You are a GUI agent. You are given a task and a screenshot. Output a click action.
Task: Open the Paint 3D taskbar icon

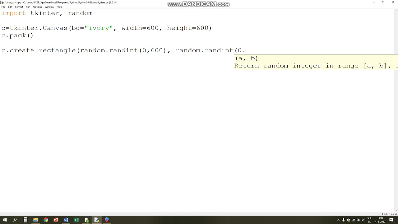[x=107, y=220]
